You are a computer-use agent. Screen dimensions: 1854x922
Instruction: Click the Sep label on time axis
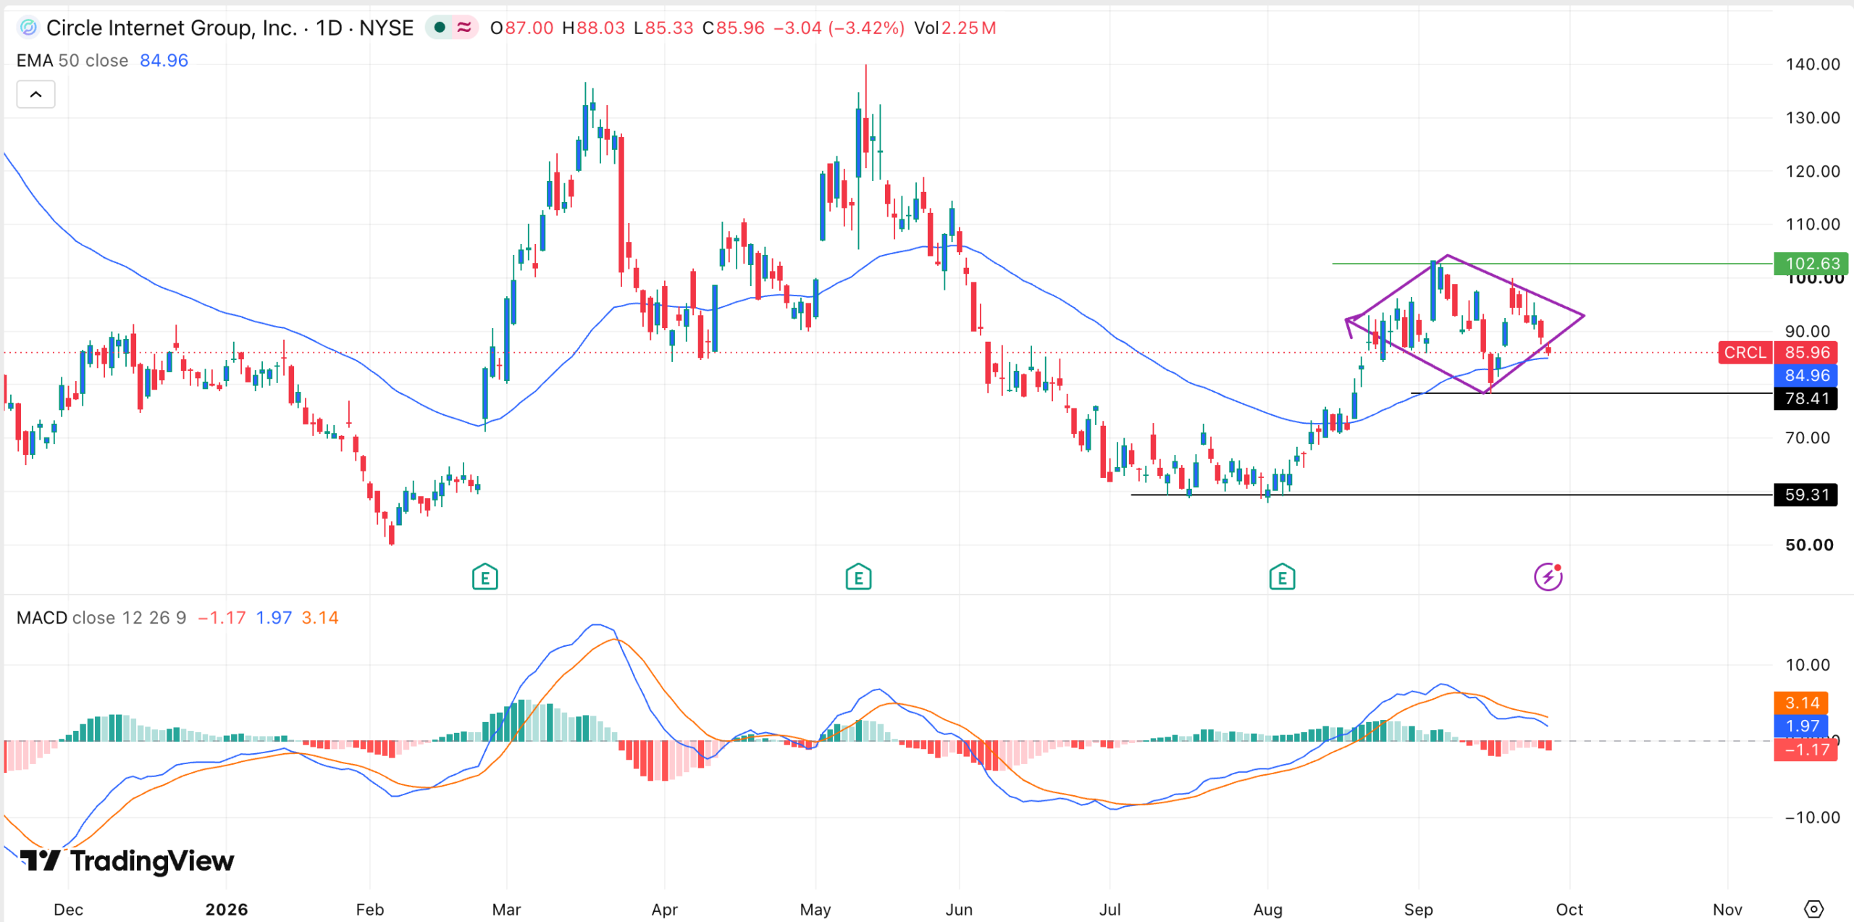1418,910
